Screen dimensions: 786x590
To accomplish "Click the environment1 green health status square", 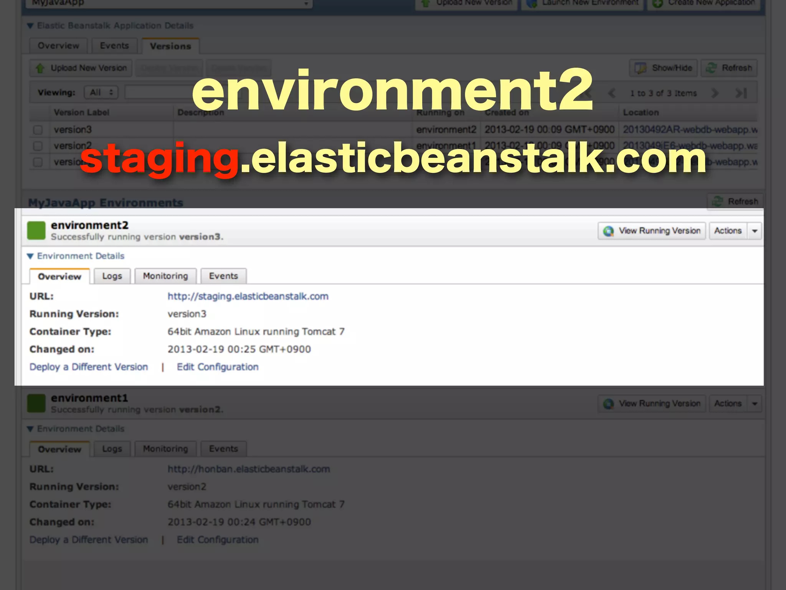I will [x=36, y=403].
